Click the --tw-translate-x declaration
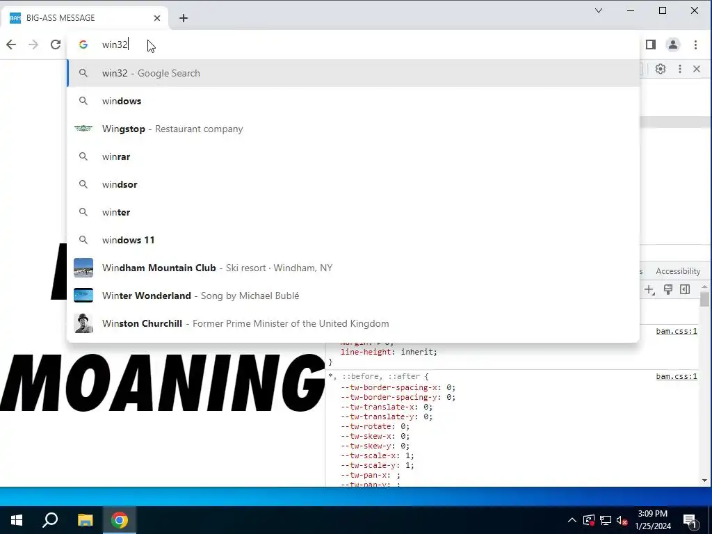 coord(387,407)
